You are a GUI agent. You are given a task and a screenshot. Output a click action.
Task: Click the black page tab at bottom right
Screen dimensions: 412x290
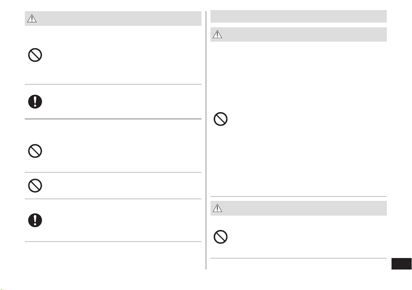[402, 264]
